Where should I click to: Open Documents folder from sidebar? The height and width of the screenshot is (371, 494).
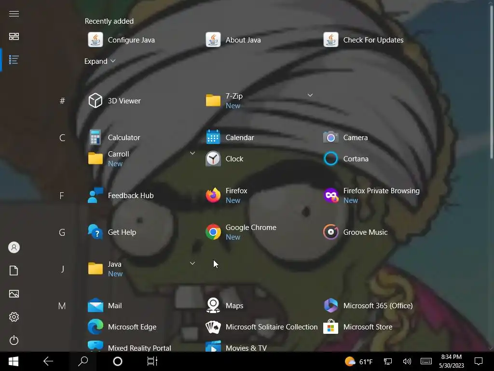[14, 271]
